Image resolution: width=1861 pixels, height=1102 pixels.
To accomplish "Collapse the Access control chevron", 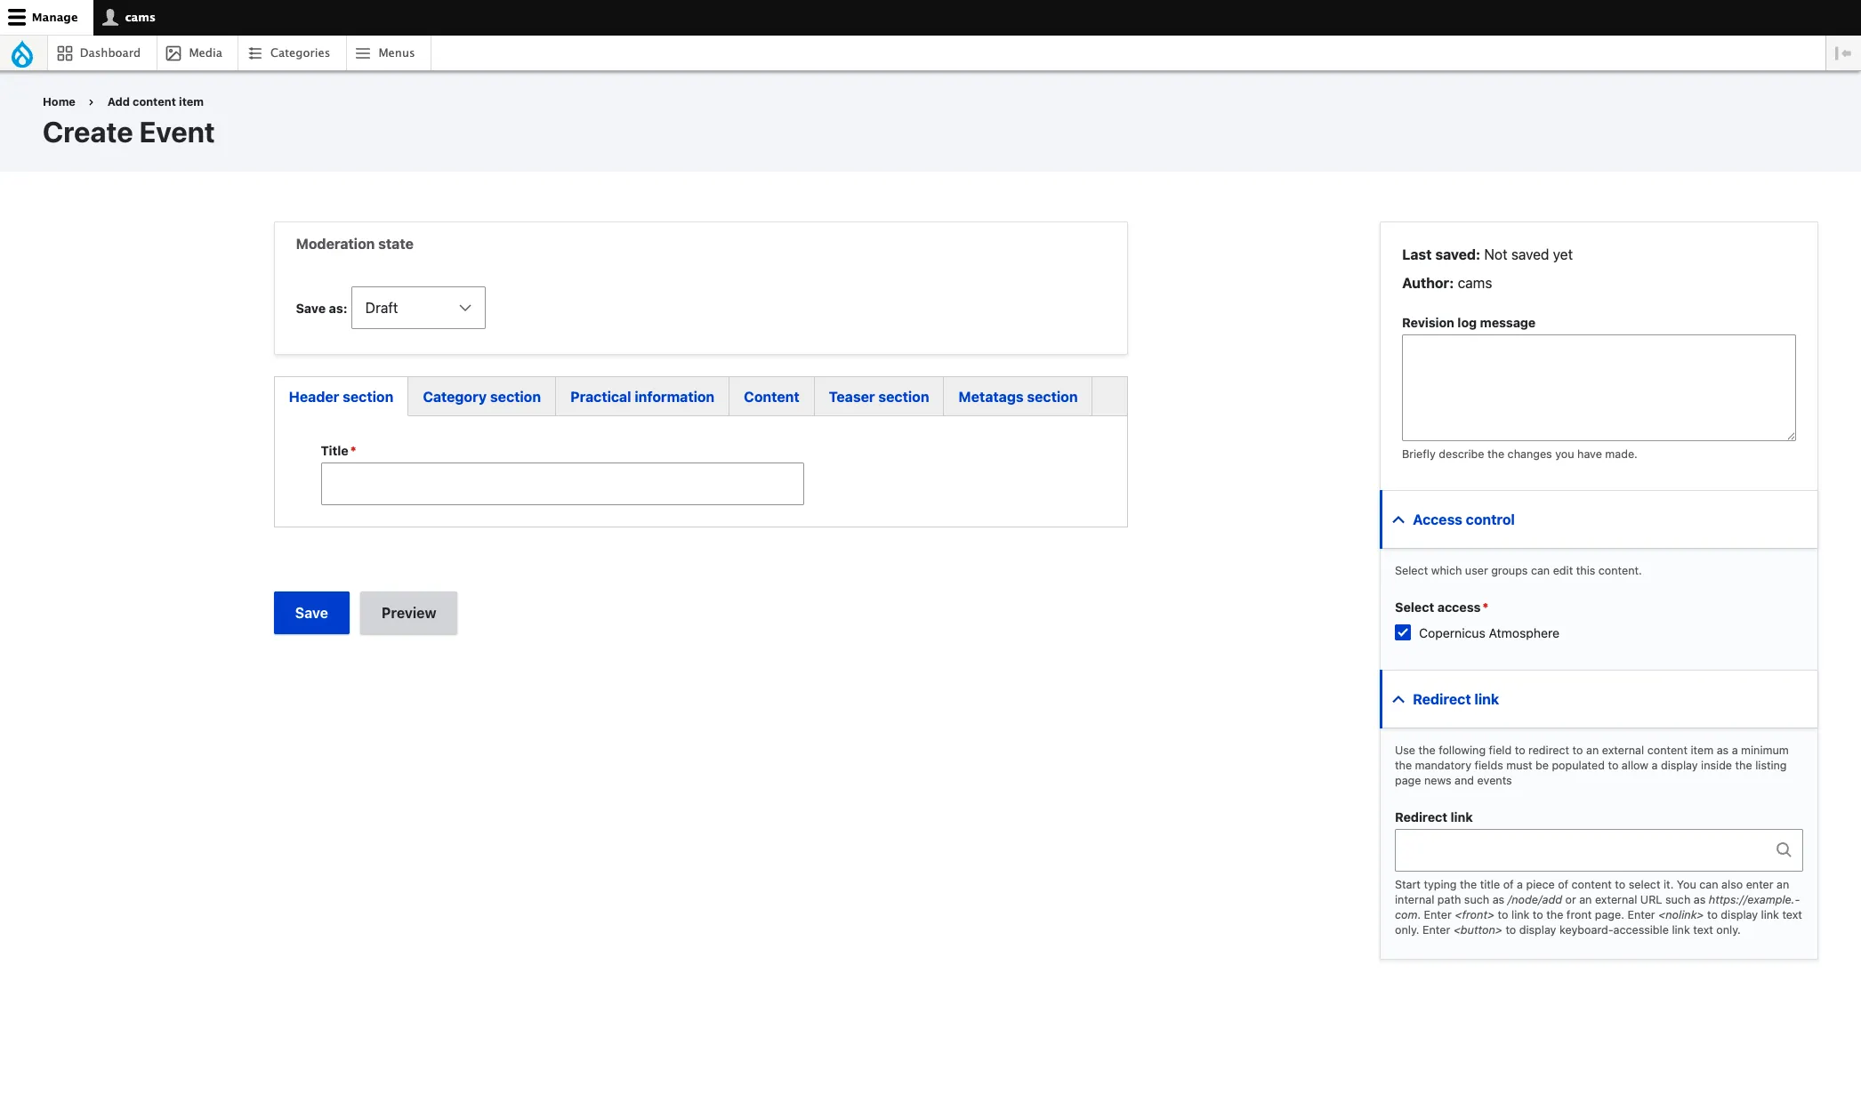I will [1398, 520].
